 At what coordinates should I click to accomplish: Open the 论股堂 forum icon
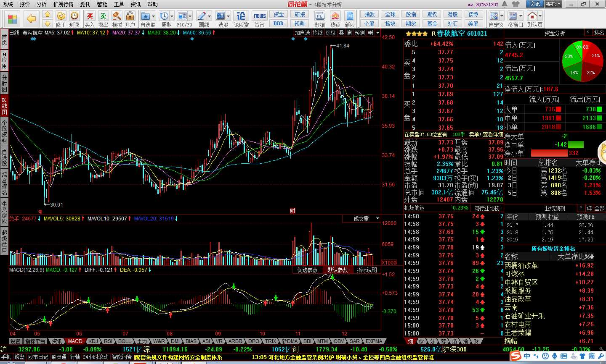pyautogui.click(x=241, y=19)
